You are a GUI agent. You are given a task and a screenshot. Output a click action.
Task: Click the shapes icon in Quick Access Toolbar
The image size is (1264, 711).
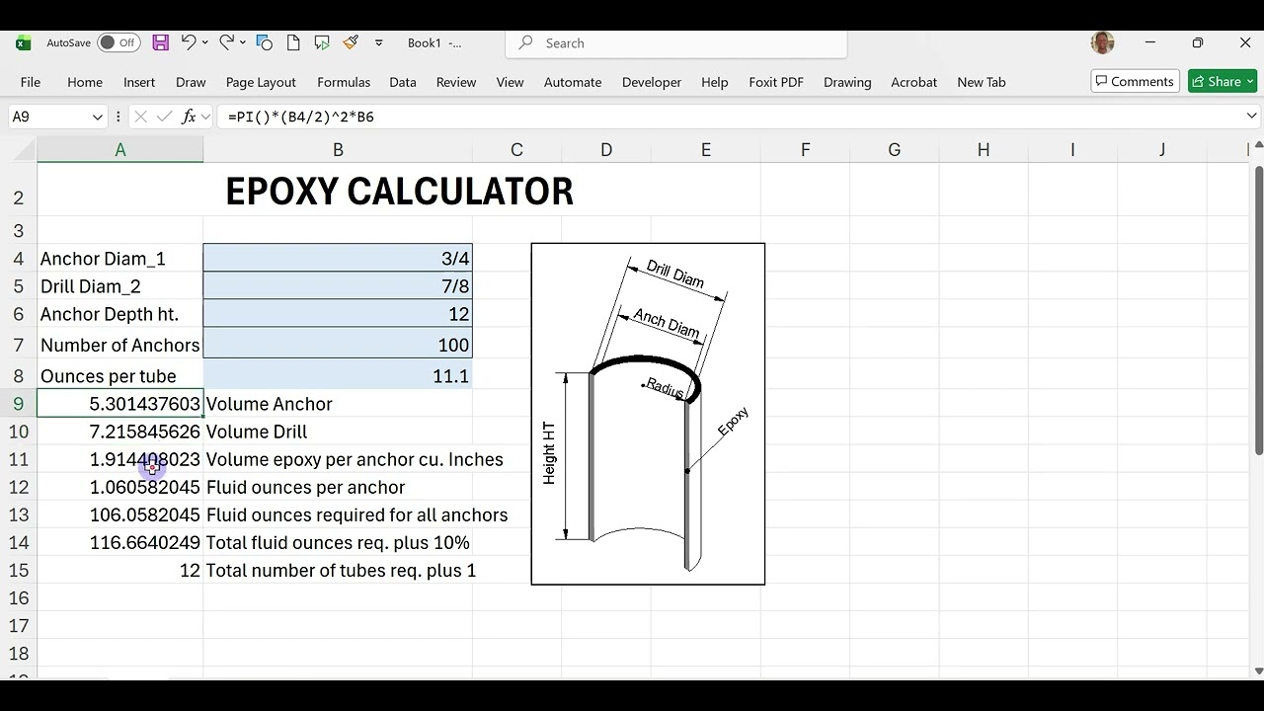tap(264, 42)
